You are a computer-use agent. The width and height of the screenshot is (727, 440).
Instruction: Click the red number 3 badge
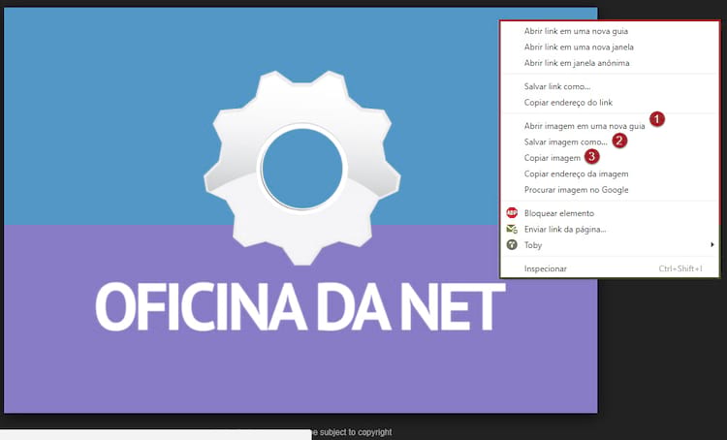point(592,156)
